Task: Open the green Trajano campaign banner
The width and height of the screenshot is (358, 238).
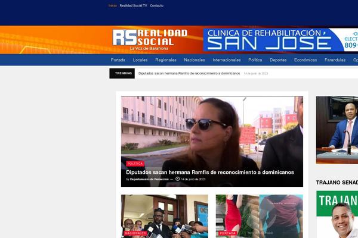Action: (x=337, y=214)
